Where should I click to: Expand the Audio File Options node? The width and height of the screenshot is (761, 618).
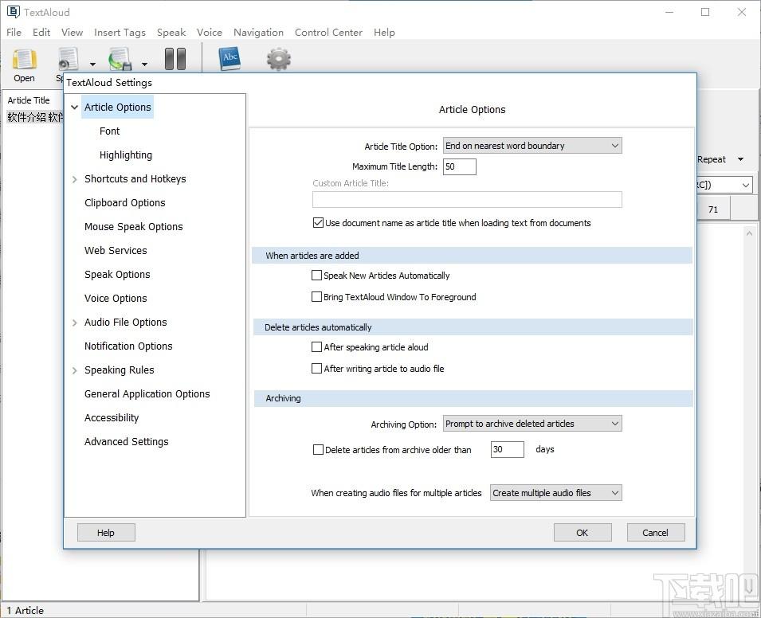(x=74, y=323)
